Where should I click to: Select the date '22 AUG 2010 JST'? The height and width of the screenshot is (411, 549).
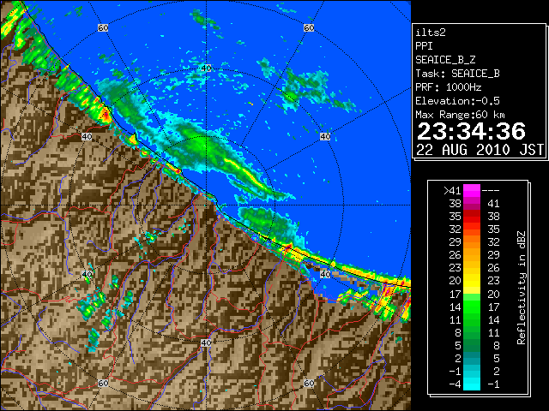(480, 150)
